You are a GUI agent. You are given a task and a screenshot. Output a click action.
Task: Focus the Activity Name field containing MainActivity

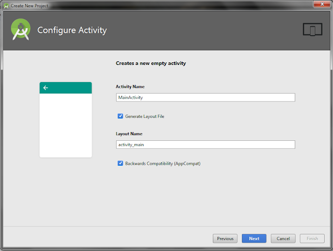[206, 97]
